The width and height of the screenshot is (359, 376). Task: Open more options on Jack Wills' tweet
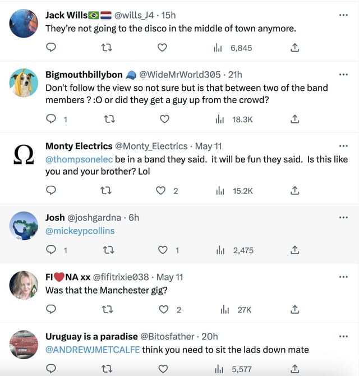click(x=344, y=15)
